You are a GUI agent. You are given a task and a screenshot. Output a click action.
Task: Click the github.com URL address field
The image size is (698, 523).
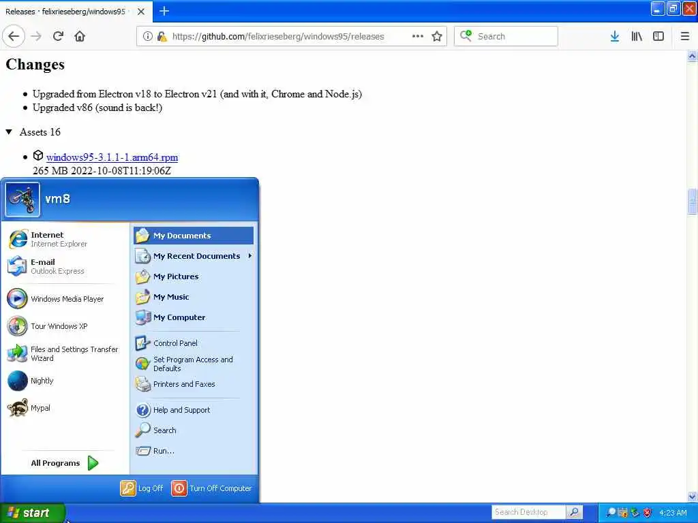coord(278,37)
